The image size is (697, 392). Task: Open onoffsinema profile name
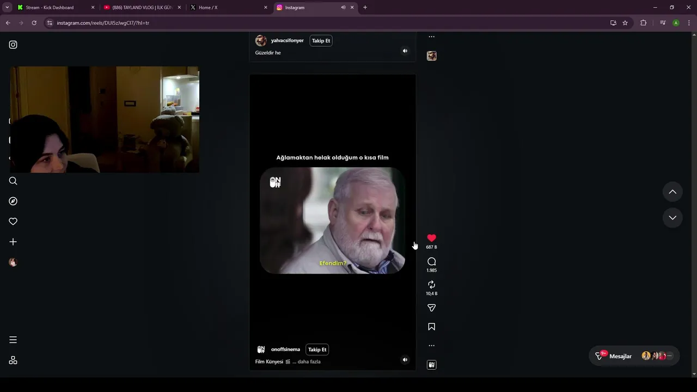coord(285,350)
